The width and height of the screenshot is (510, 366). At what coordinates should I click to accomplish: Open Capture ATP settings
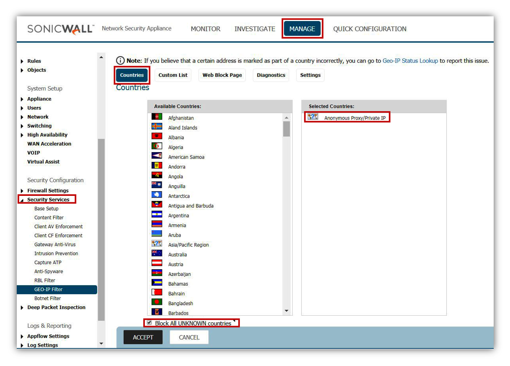tap(48, 262)
